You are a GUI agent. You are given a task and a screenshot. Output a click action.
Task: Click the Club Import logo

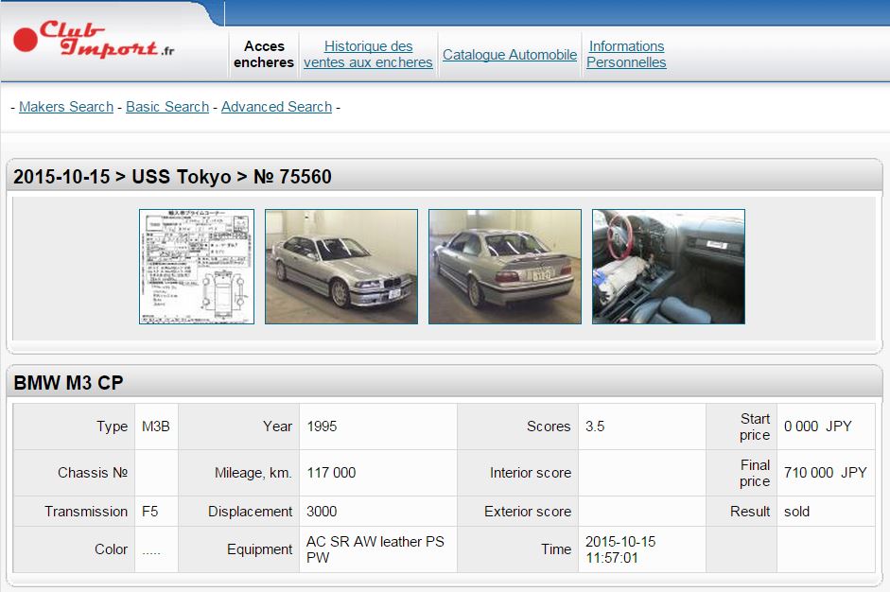click(x=95, y=40)
